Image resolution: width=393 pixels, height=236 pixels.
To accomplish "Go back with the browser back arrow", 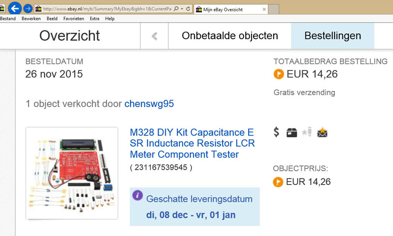I will coord(15,8).
